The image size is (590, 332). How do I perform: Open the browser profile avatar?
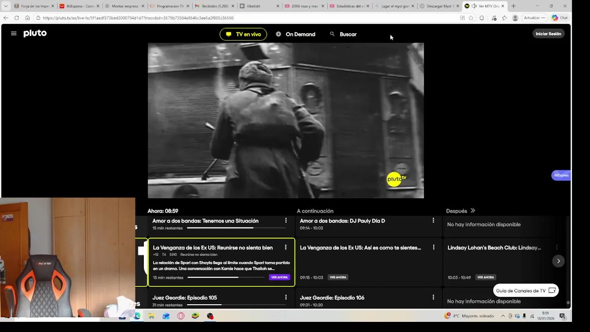(515, 18)
